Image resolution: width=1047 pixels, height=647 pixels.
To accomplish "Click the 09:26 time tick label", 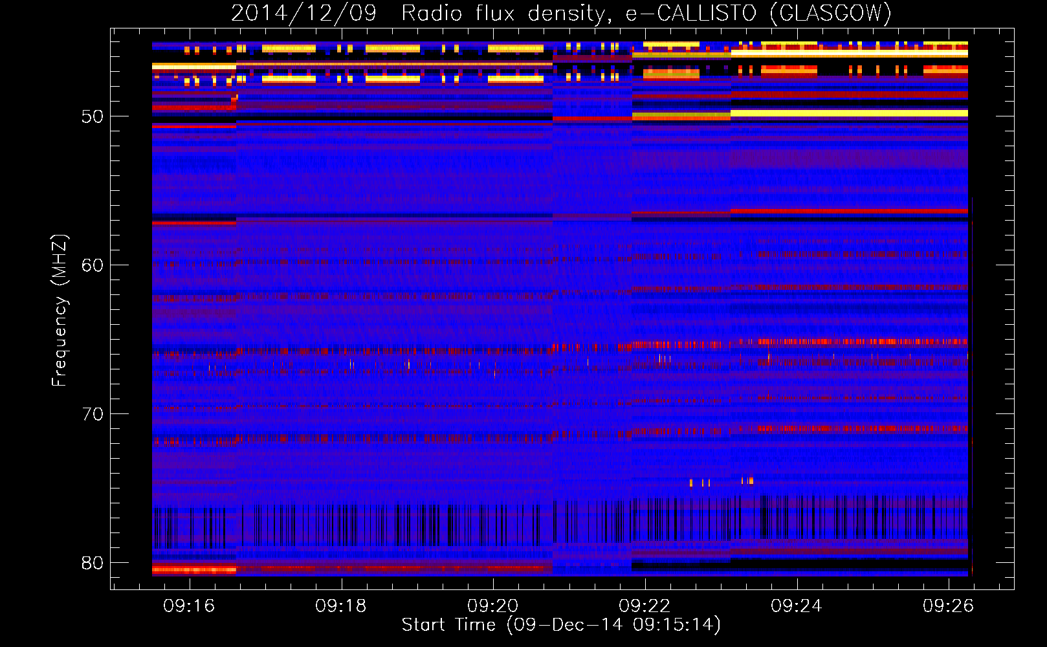I will pos(949,606).
